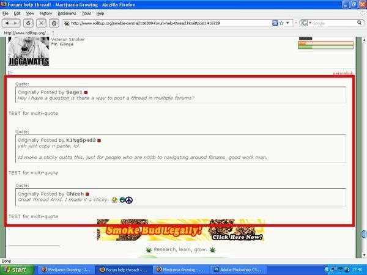367x275 pixels.
Task: Go back with the Back arrow button
Action: tap(7, 23)
